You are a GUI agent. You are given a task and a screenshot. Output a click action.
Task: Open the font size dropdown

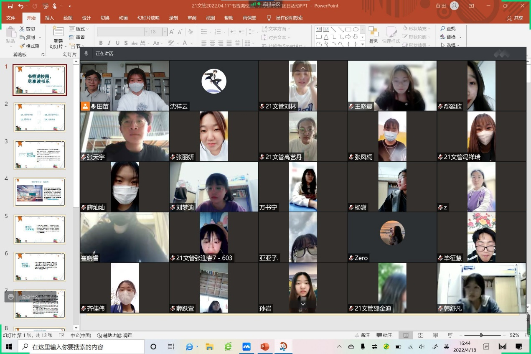[165, 32]
